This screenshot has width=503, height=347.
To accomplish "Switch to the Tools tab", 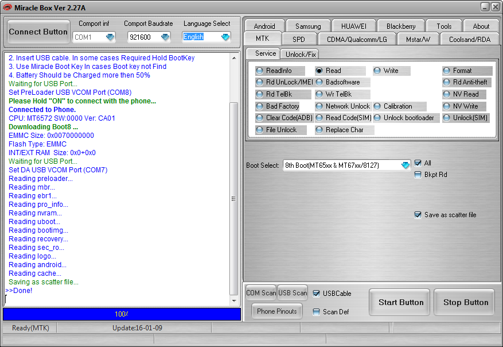I will pos(444,26).
